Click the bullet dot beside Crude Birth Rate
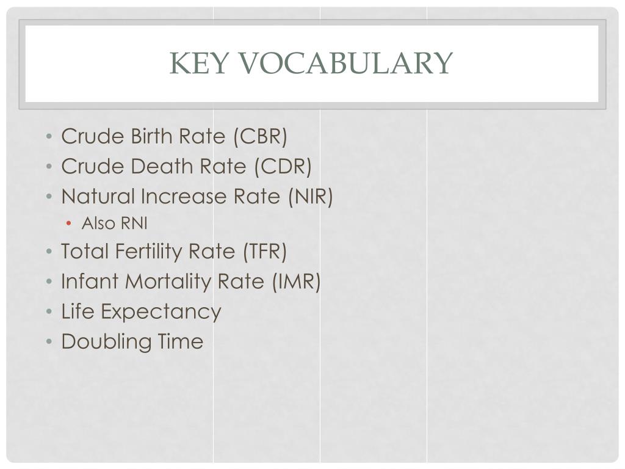 point(49,136)
